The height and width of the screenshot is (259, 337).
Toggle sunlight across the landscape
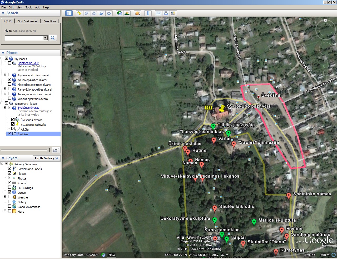(x=127, y=13)
